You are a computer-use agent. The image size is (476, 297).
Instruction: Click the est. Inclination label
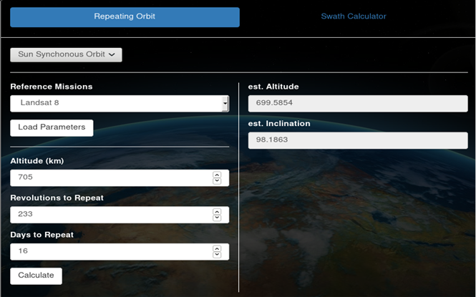279,124
